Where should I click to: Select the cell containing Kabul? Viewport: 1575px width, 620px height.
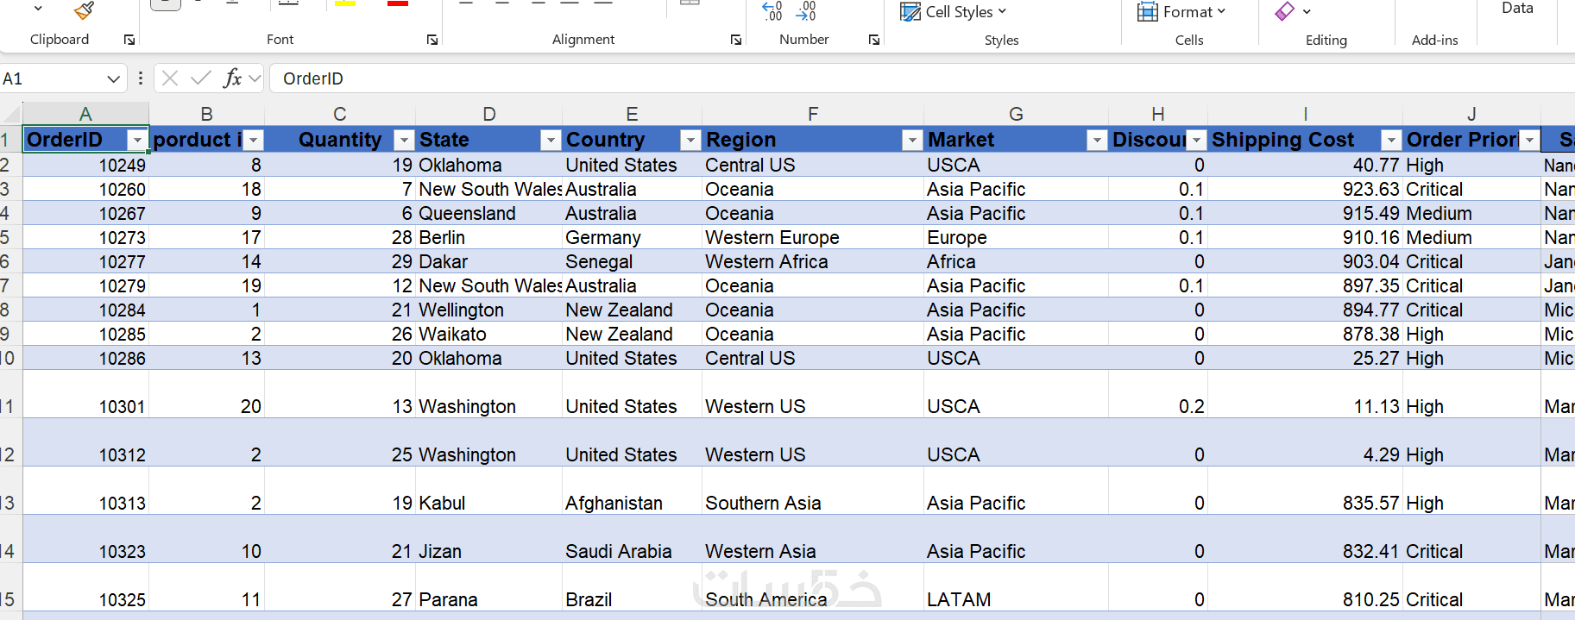point(488,503)
